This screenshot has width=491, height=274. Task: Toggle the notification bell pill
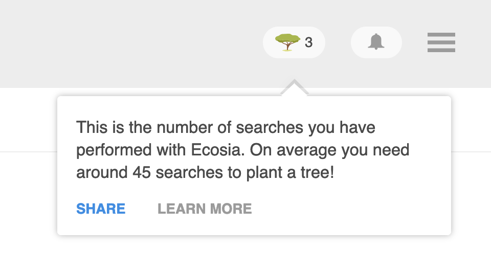(376, 42)
